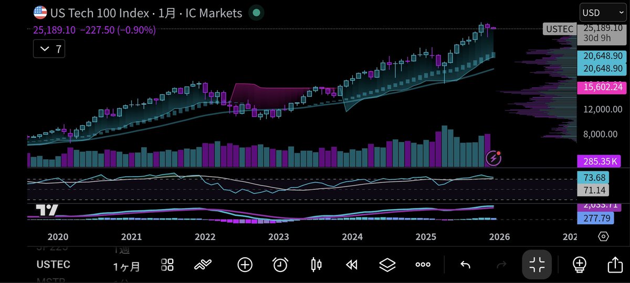Exit fullscreen with the collapse arrows button
This screenshot has height=283, width=630.
tap(537, 265)
